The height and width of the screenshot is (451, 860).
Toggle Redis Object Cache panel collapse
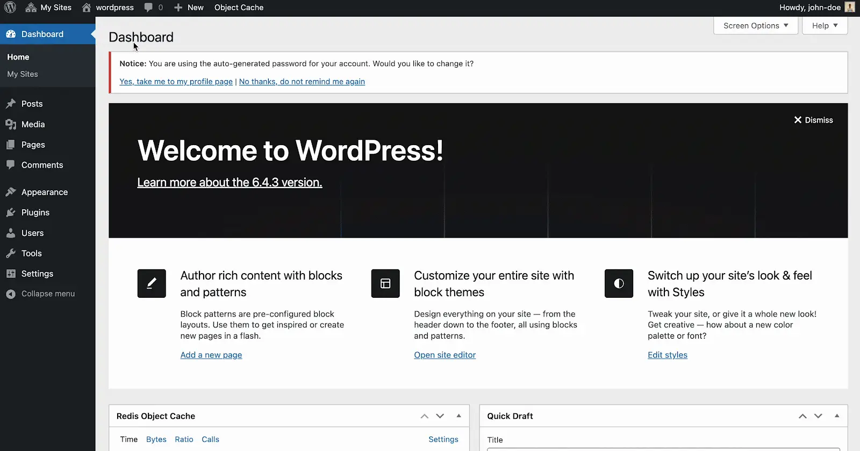click(458, 416)
